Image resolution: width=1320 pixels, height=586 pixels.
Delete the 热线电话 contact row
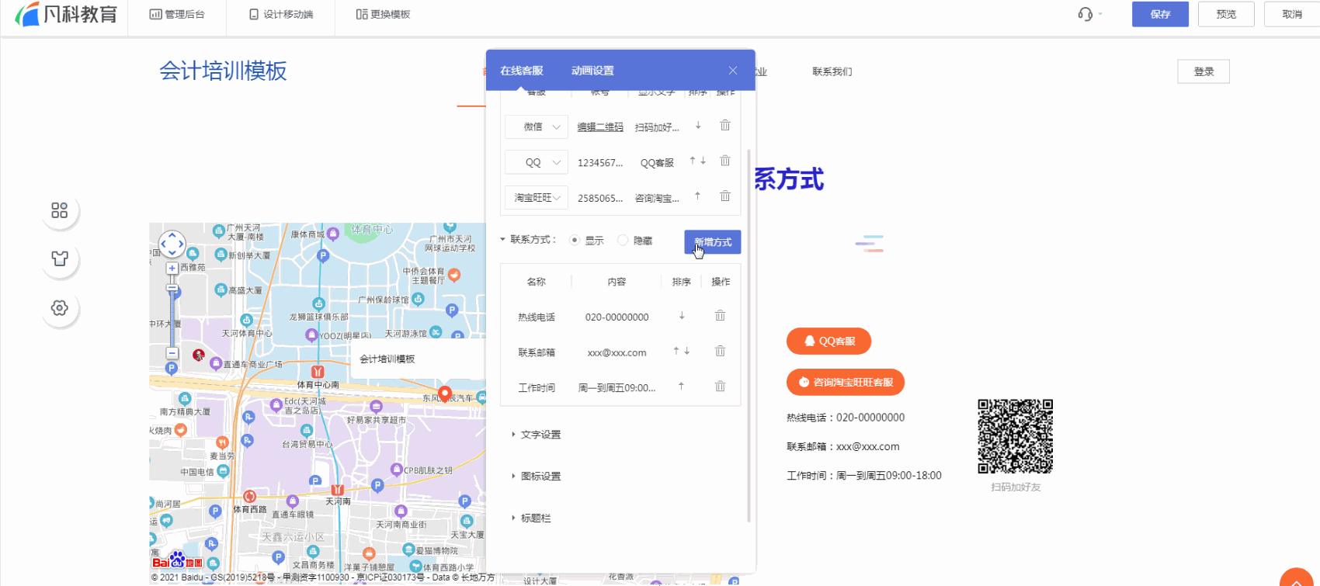pos(721,316)
